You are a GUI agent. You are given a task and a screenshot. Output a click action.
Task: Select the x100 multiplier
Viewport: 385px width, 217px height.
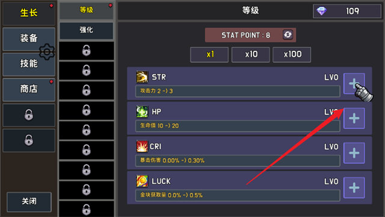click(292, 54)
